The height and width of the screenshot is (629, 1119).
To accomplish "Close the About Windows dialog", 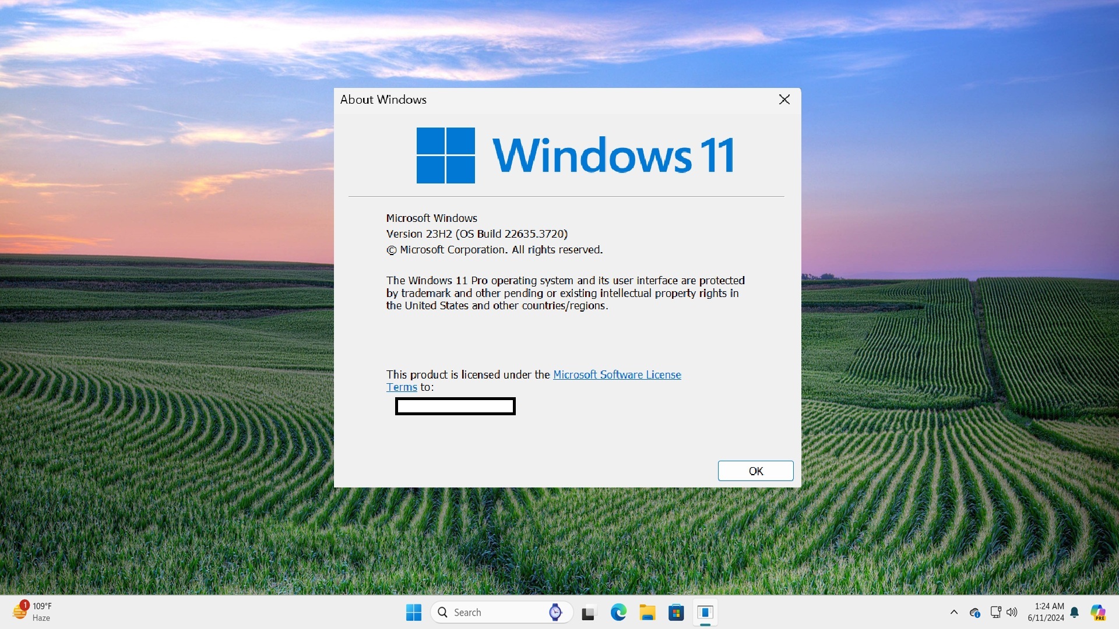I will click(784, 100).
